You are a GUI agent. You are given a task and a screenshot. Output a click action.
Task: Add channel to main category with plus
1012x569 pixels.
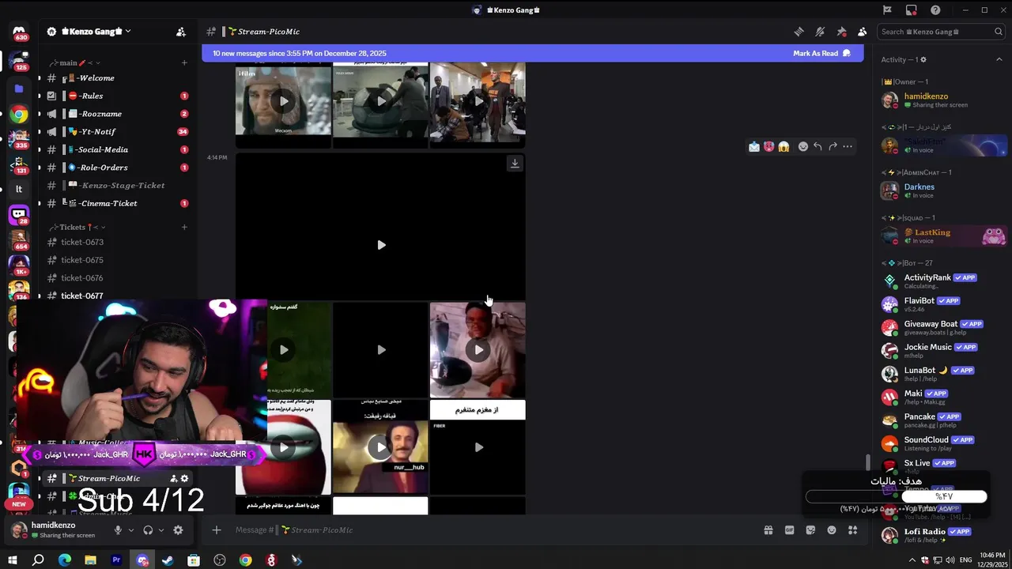click(x=184, y=62)
